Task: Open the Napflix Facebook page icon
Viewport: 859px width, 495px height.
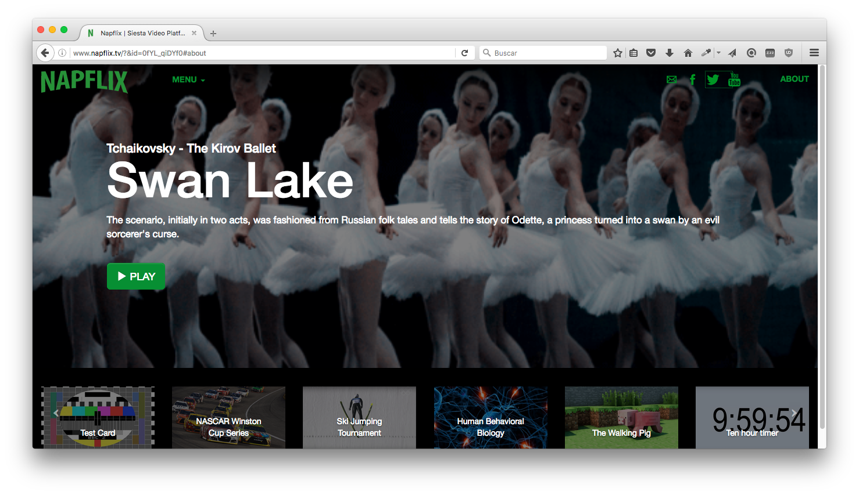Action: pyautogui.click(x=692, y=80)
